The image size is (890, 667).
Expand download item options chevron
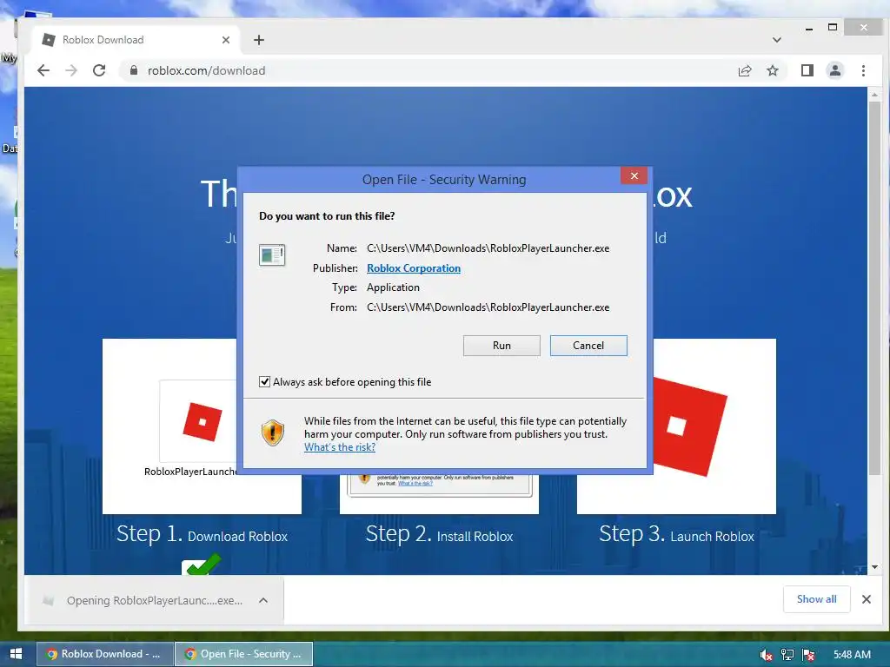pos(263,600)
